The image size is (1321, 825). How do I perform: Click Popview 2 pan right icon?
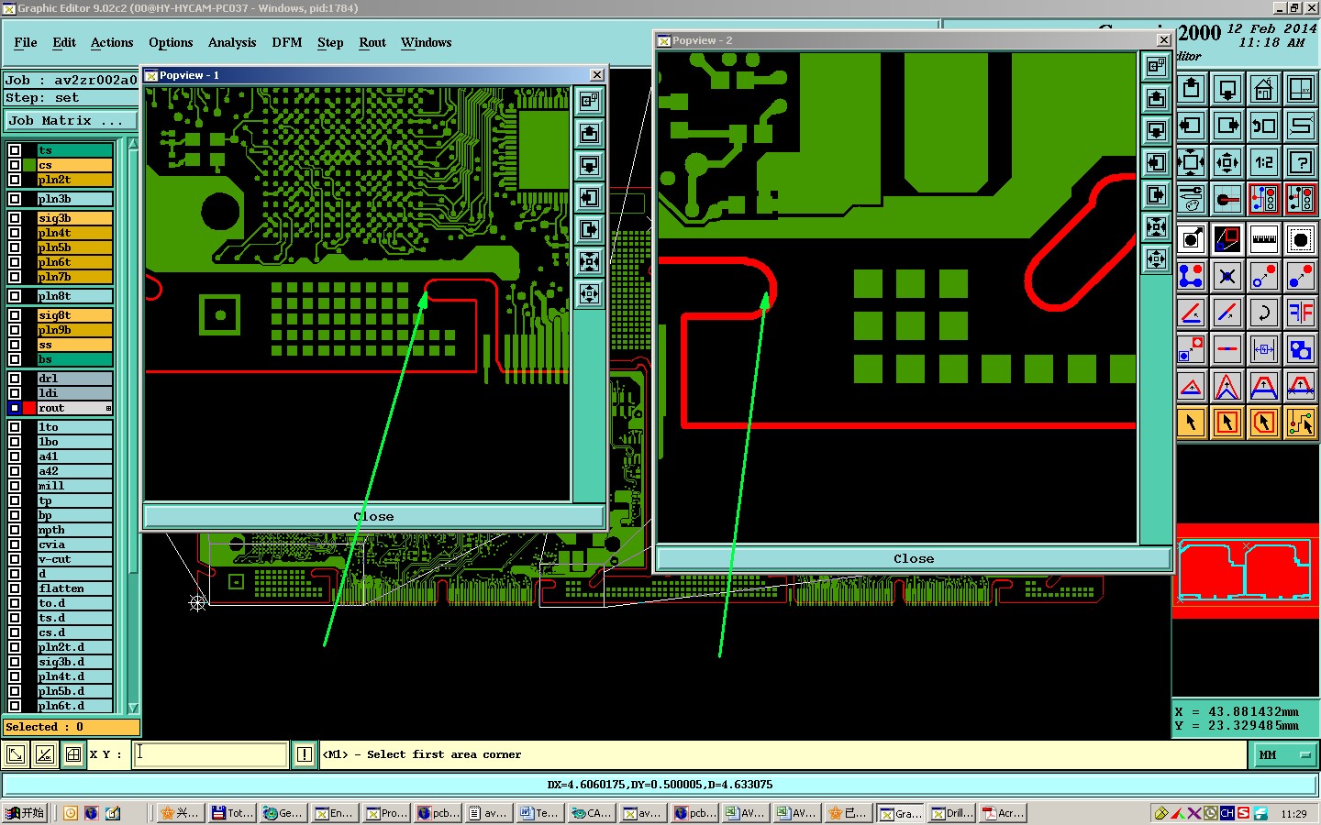pyautogui.click(x=1156, y=194)
